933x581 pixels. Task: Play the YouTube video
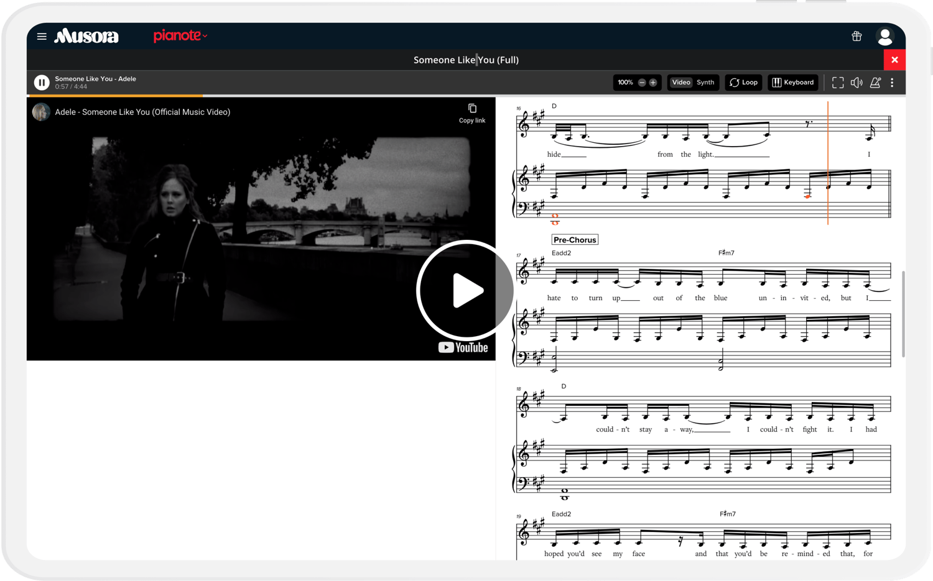click(465, 290)
